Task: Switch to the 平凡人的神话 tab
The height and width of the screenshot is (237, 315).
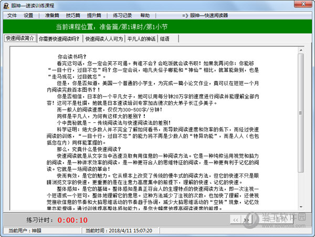Action: pyautogui.click(x=141, y=39)
